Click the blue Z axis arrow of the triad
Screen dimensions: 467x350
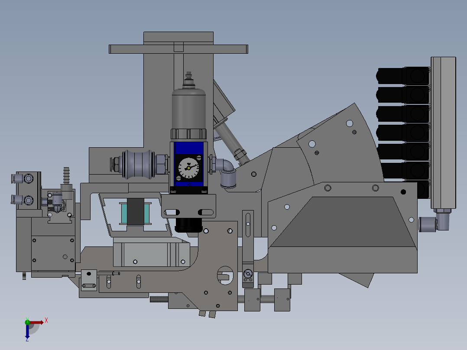click(27, 331)
